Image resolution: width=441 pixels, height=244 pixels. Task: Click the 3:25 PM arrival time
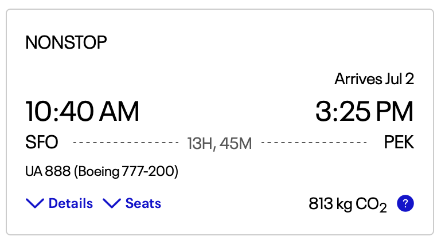(365, 112)
